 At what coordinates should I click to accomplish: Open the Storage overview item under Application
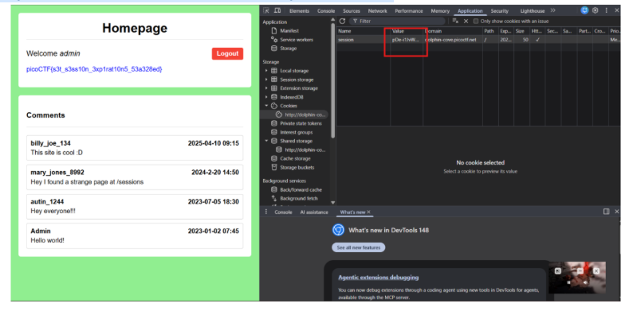click(288, 49)
